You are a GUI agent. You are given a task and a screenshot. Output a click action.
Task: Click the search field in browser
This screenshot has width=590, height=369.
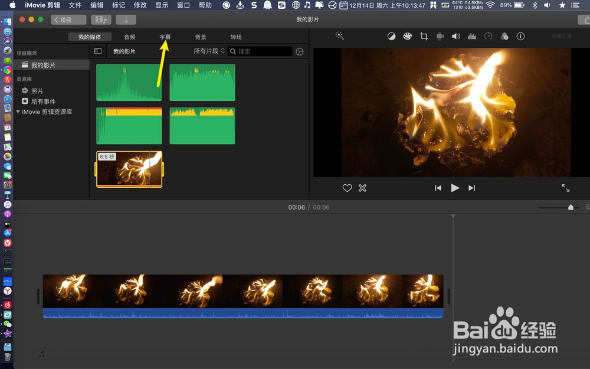pos(260,51)
